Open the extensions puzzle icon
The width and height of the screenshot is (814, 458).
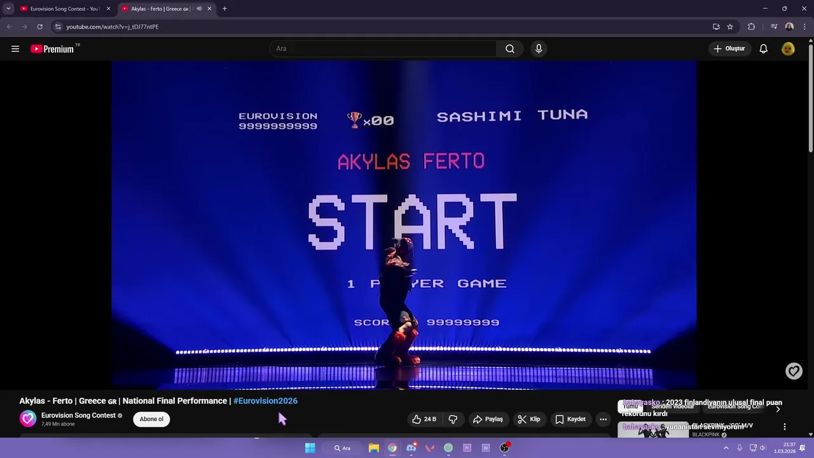point(751,27)
